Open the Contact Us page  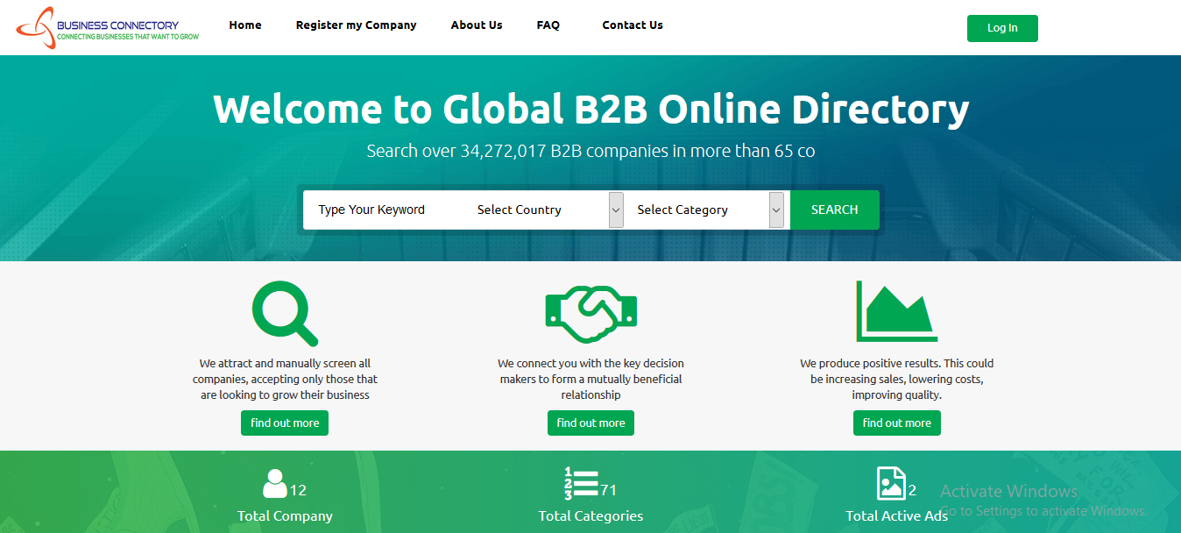[633, 25]
